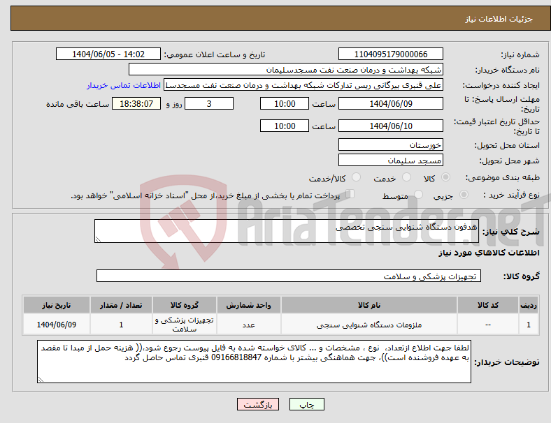
Task: Click the واحد شمارش column header
Action: pyautogui.click(x=248, y=305)
